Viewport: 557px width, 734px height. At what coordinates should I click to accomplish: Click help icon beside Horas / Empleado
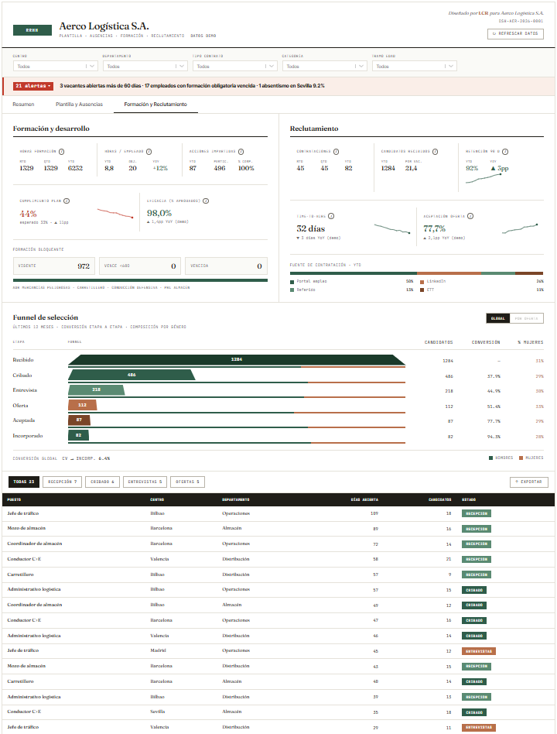click(149, 152)
